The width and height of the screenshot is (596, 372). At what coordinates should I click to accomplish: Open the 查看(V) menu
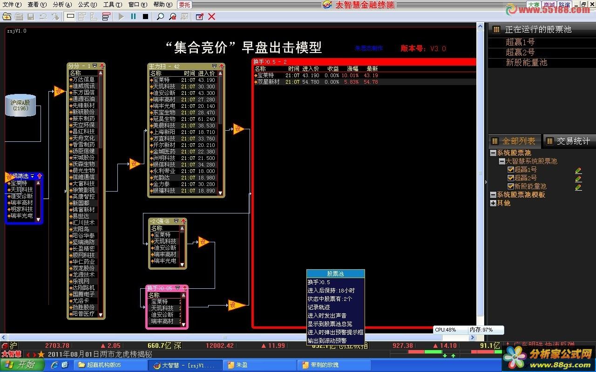[x=37, y=5]
